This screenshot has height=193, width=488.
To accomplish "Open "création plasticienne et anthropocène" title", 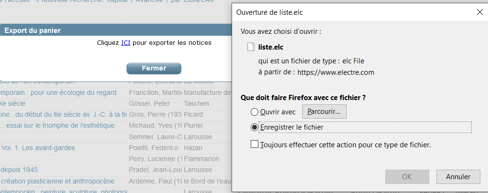I will [x=57, y=181].
